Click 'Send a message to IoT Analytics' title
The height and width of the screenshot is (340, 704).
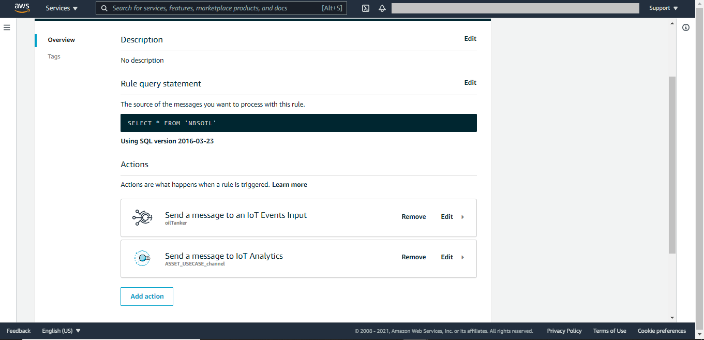(x=224, y=256)
